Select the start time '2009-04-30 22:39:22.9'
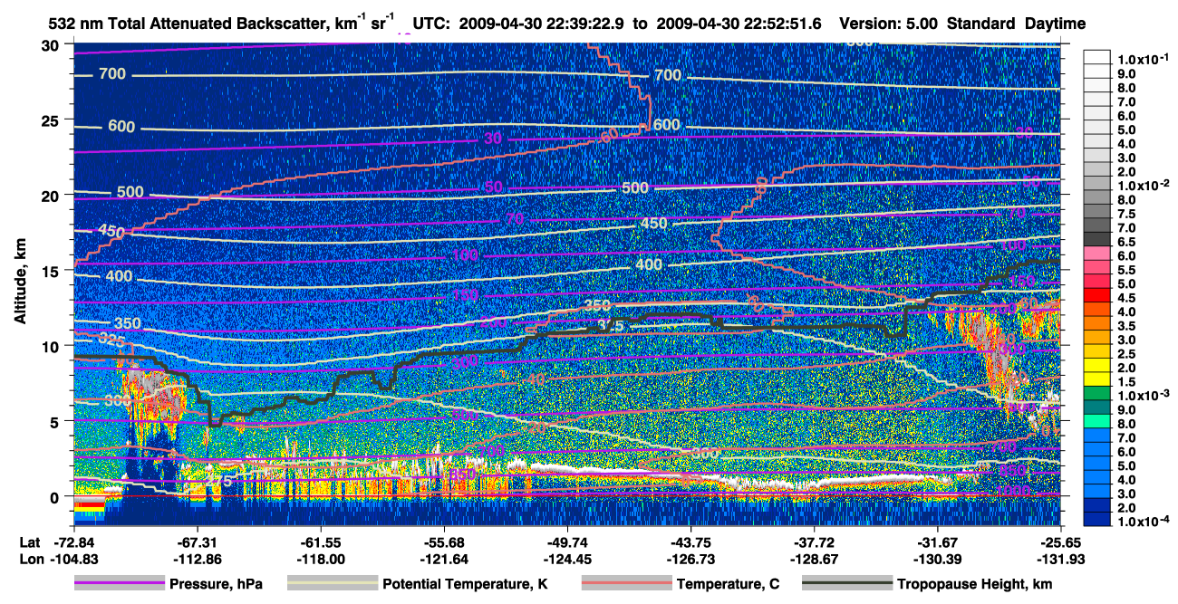The image size is (1178, 604). point(542,24)
